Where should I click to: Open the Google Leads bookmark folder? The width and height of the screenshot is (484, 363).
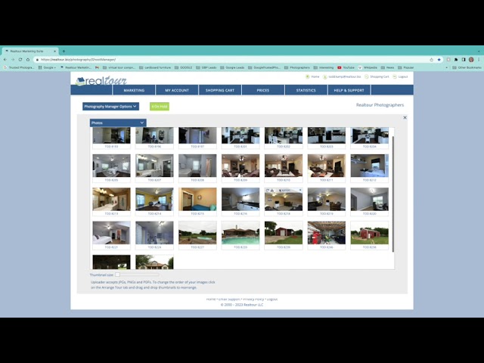(x=232, y=67)
